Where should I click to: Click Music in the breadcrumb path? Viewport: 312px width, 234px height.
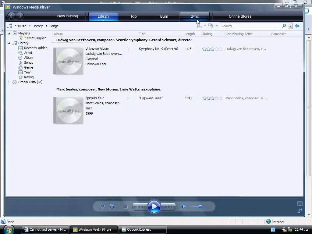(22, 26)
